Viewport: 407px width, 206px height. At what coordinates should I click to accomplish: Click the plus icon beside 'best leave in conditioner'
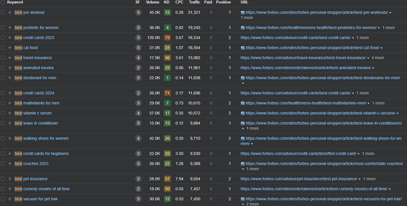click(x=10, y=123)
